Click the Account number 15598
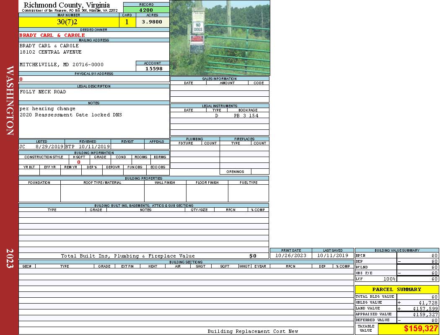 [x=154, y=69]
